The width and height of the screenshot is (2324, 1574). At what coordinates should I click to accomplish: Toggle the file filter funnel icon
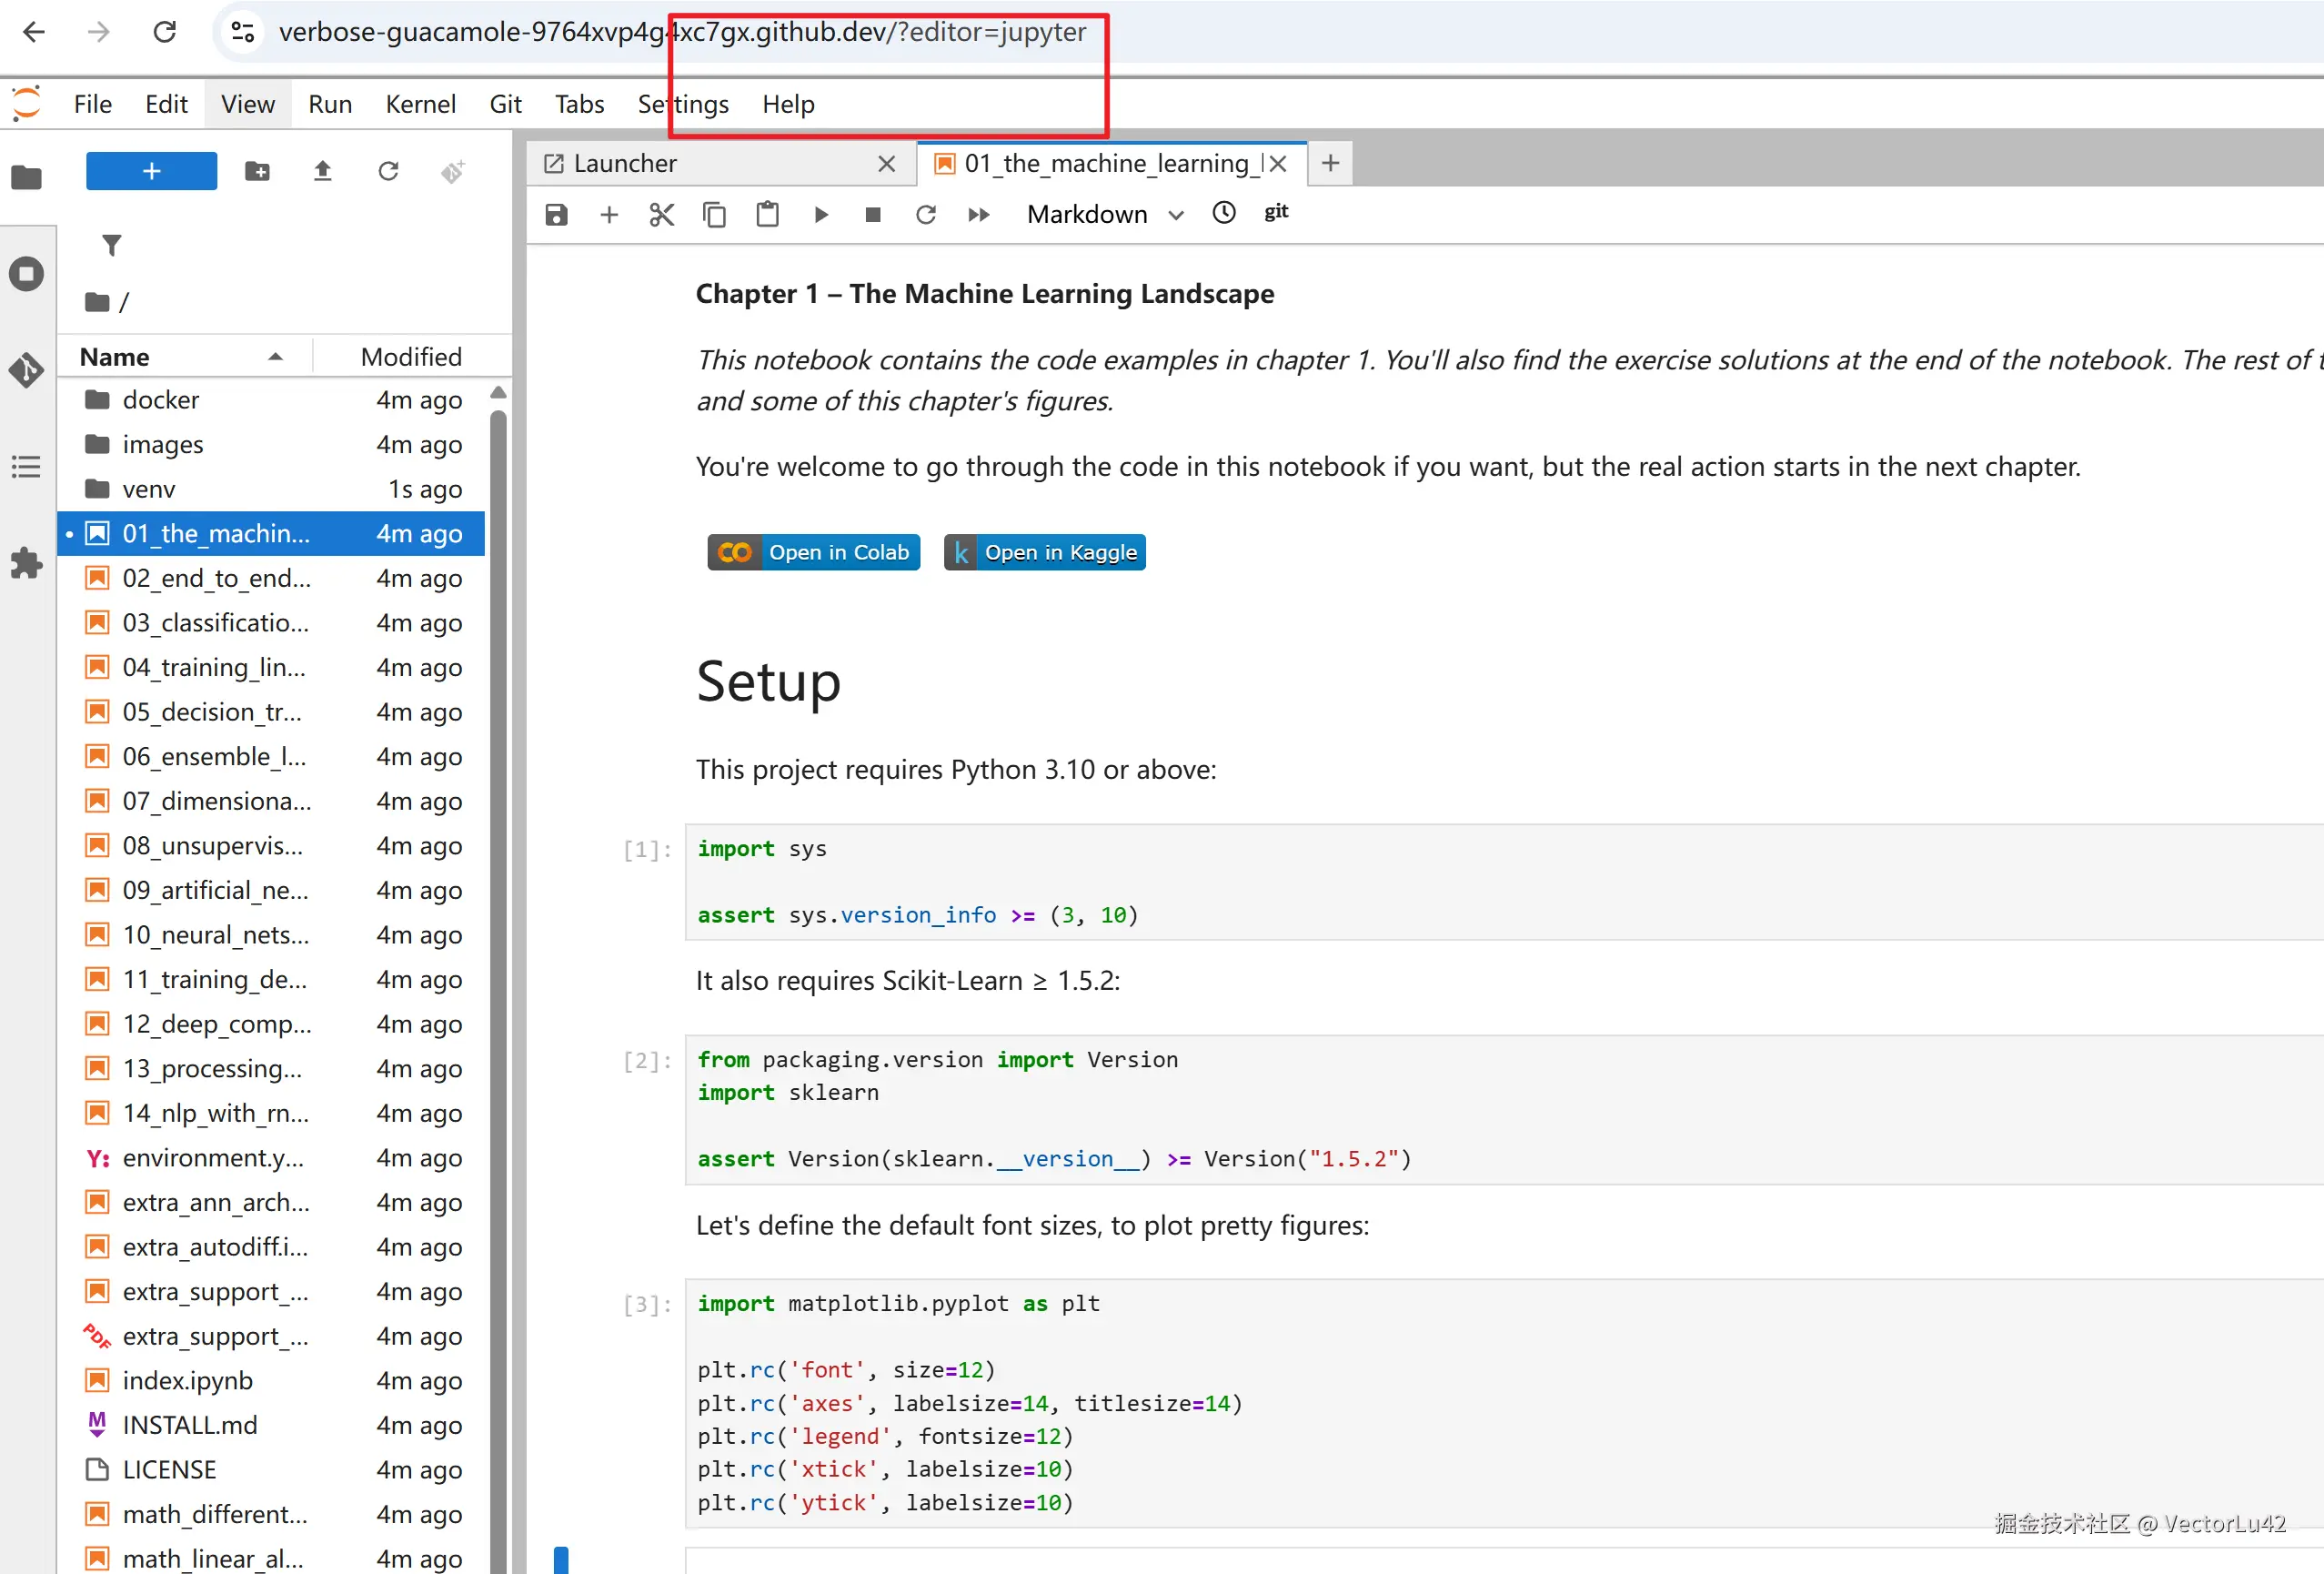[112, 245]
